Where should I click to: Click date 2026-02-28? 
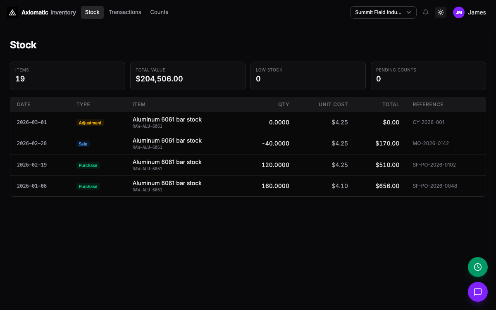(x=32, y=143)
